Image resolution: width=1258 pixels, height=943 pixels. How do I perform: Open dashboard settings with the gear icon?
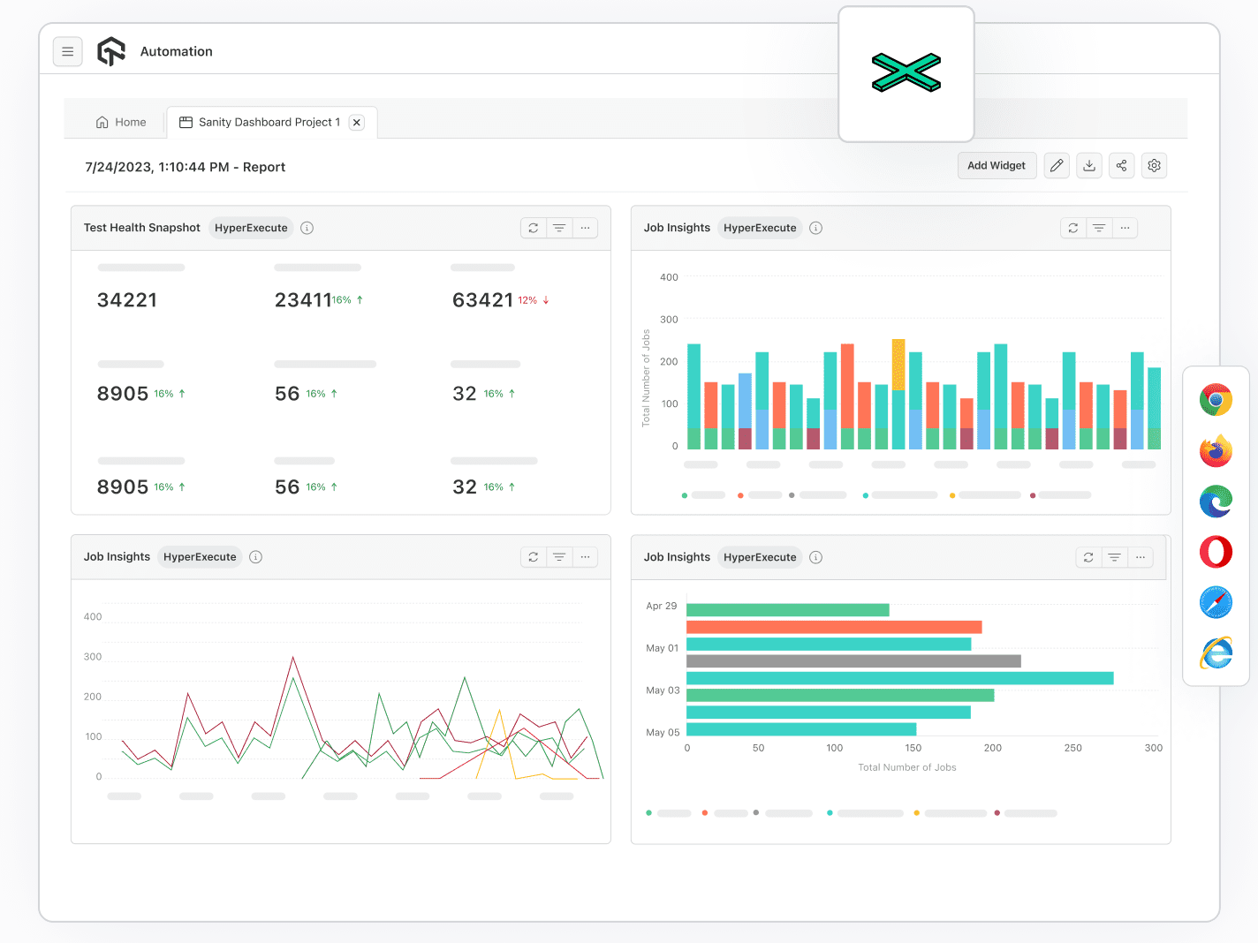[1154, 165]
